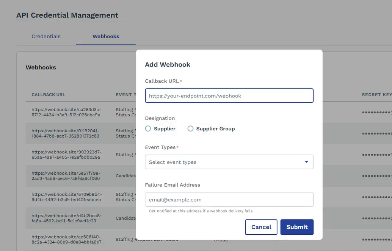Select webhook URL ending d0a84bb1a6e7
The width and height of the screenshot is (392, 251).
66,239
